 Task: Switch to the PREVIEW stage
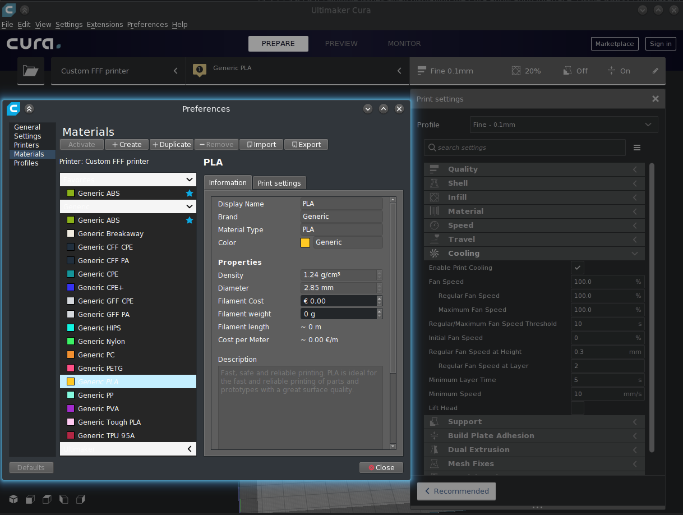341,43
